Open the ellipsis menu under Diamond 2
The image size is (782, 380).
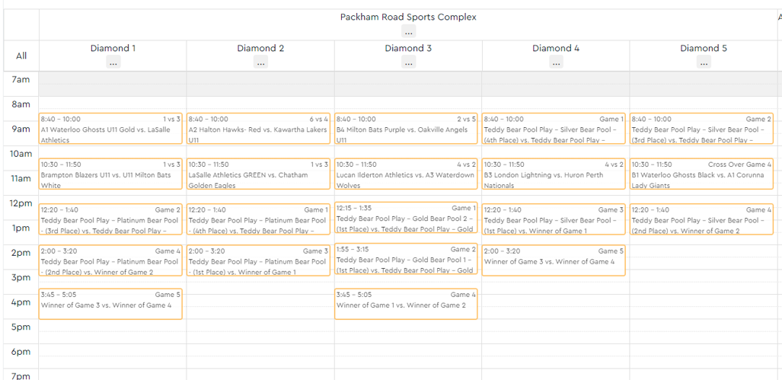tap(261, 62)
